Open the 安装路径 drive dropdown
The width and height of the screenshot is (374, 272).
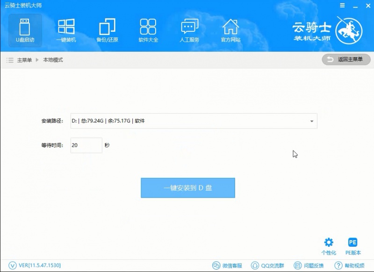coord(194,121)
